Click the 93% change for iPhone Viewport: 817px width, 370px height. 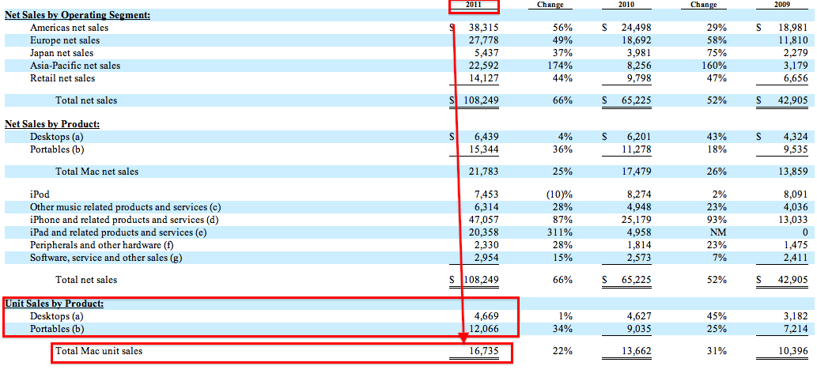point(717,220)
